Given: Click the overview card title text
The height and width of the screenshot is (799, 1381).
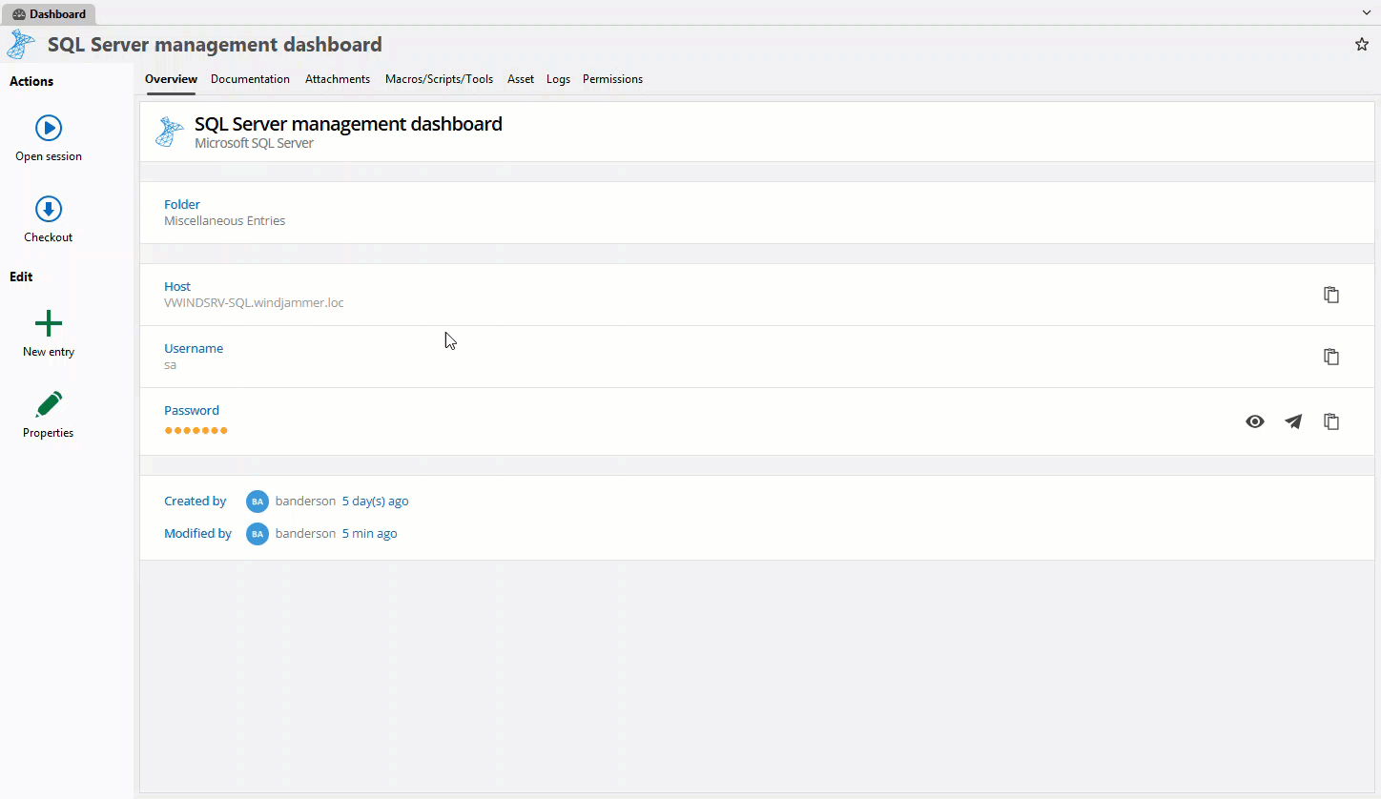Looking at the screenshot, I should (x=348, y=124).
